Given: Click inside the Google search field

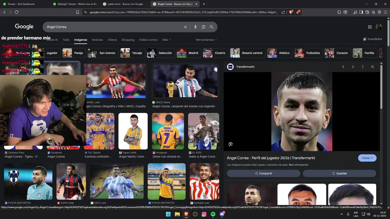Looking at the screenshot, I should [x=113, y=27].
